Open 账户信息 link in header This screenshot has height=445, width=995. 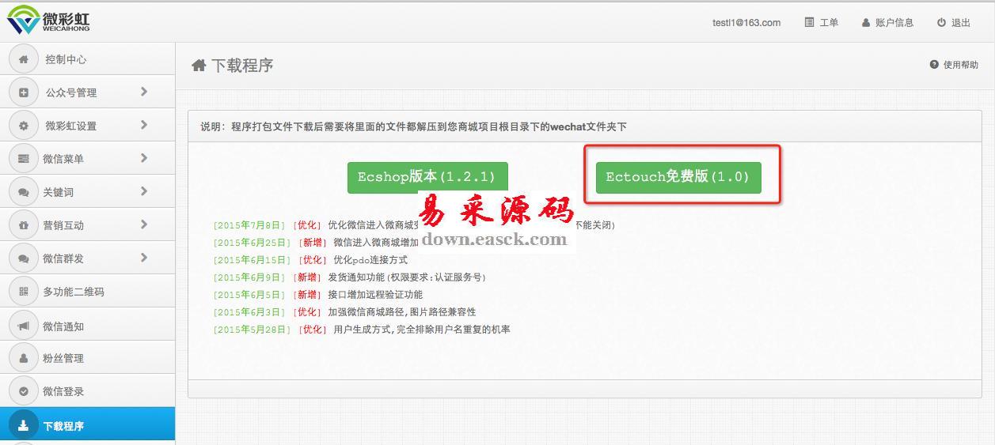[x=887, y=23]
